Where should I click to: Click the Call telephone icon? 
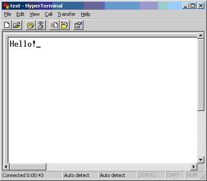click(30, 25)
